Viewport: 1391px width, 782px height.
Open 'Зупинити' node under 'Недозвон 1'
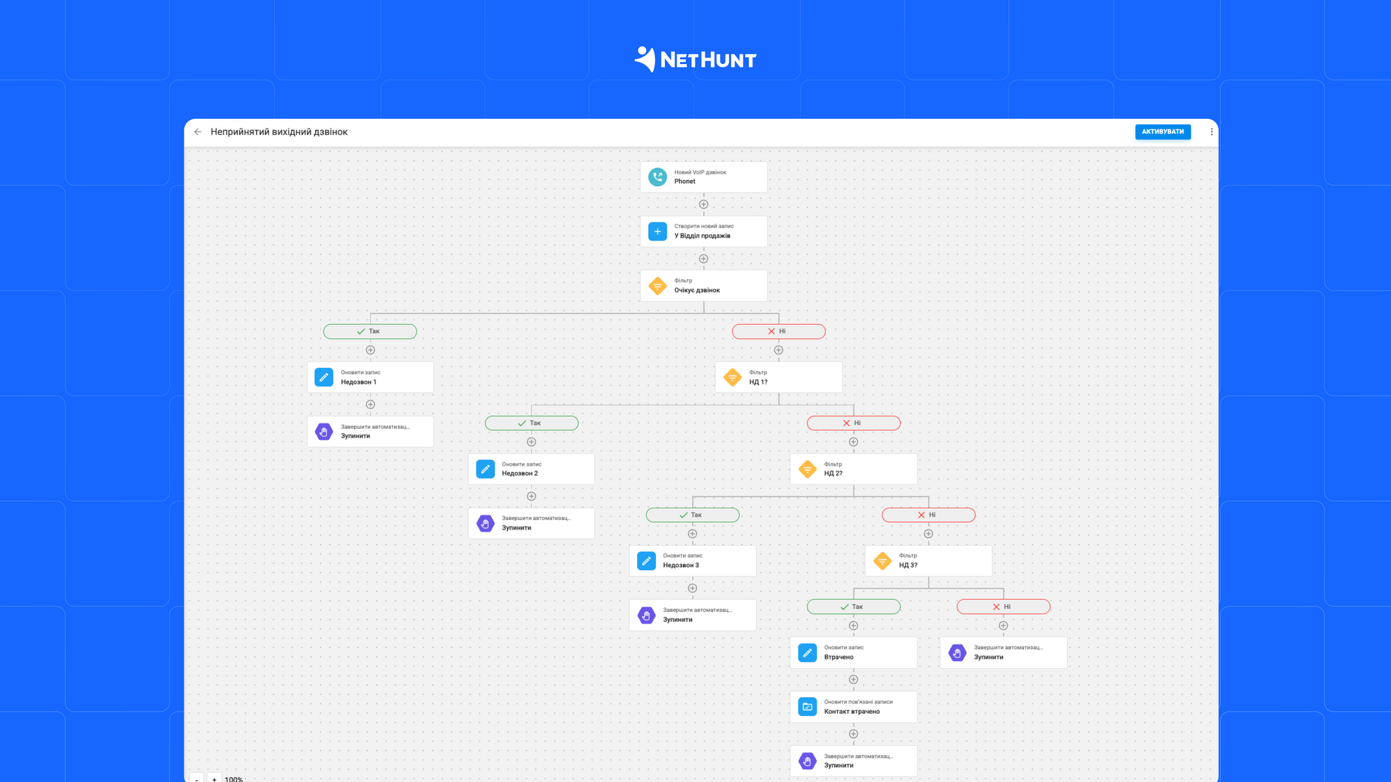click(371, 432)
